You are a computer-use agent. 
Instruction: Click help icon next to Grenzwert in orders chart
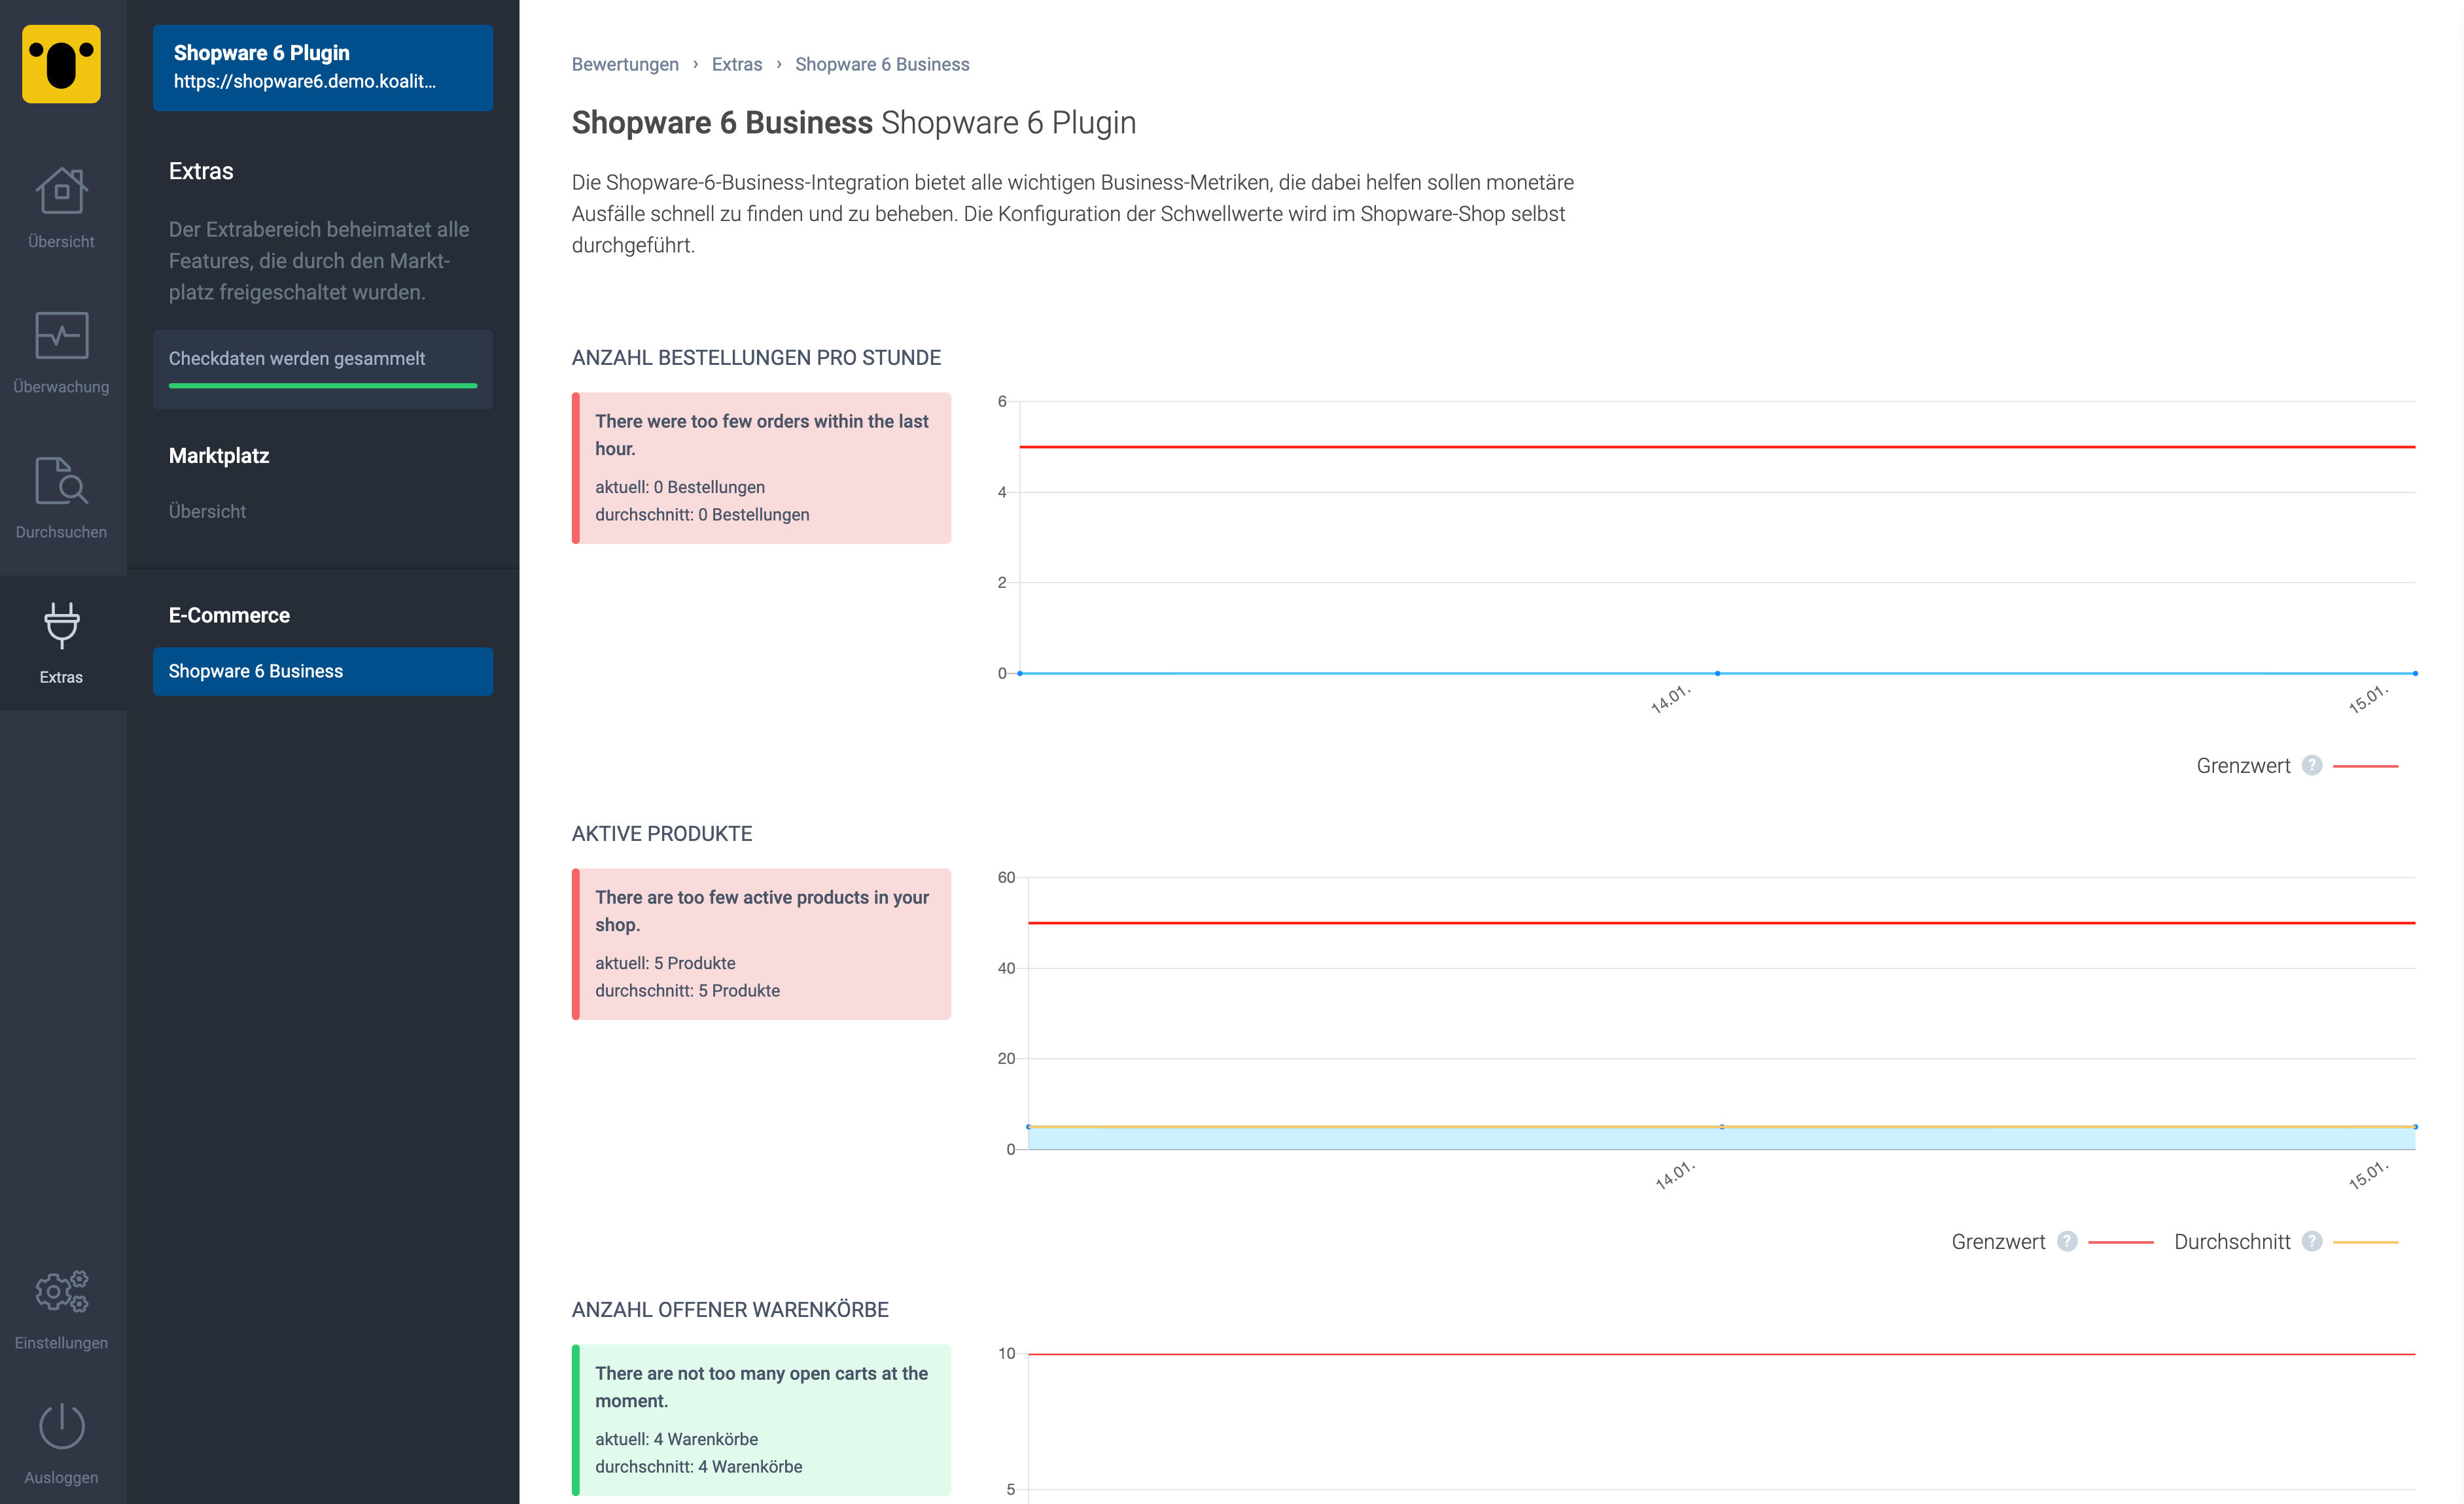(x=2311, y=766)
